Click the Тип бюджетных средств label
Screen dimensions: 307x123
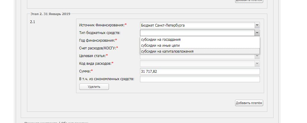point(100,33)
